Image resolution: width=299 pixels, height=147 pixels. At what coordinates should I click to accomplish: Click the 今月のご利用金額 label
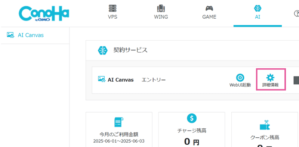[119, 134]
